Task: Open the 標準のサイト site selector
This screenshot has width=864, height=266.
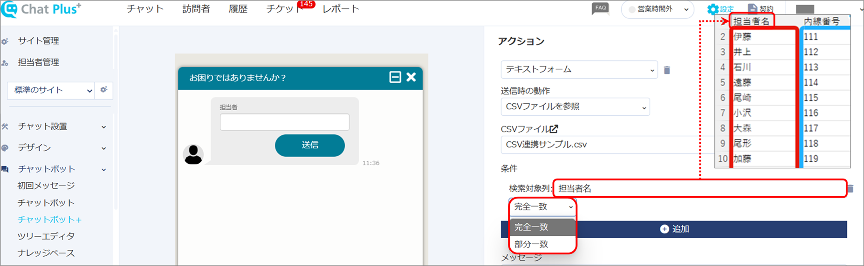Action: 51,90
